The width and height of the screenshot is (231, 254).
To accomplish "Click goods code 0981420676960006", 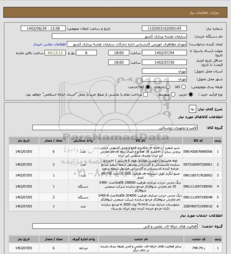I will tap(198, 152).
